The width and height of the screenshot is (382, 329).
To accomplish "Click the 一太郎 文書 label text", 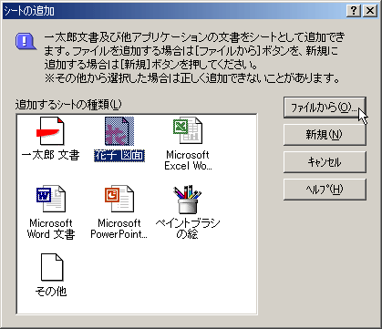I will (x=50, y=155).
